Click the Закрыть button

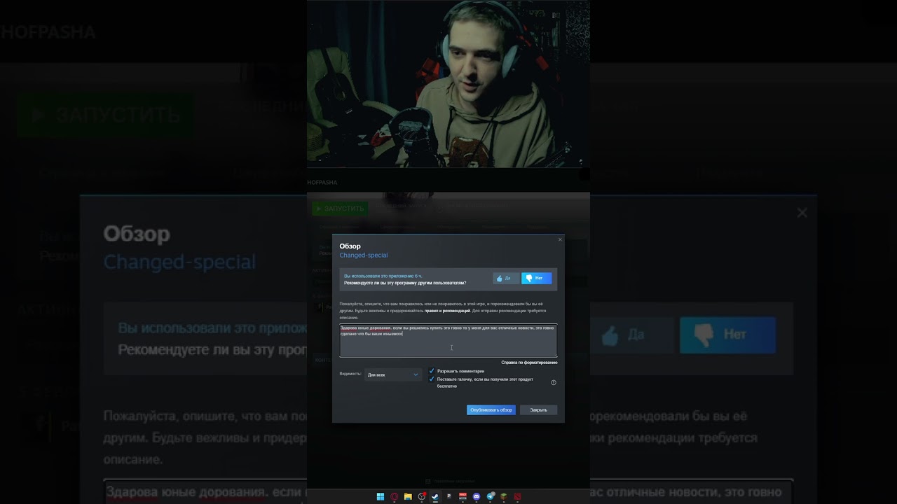point(538,409)
